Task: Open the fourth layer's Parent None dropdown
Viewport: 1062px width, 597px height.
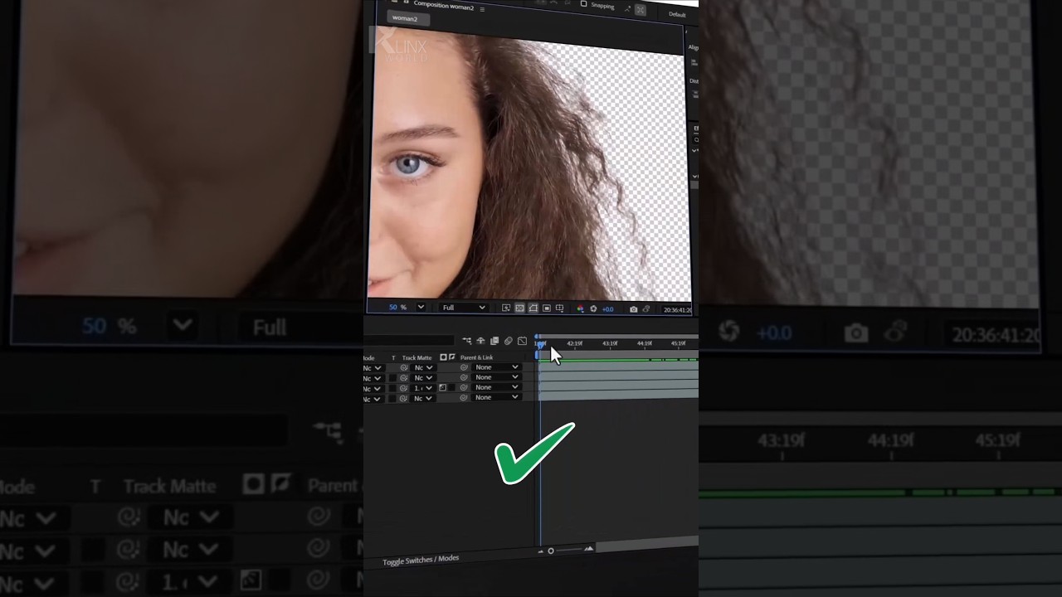Action: pyautogui.click(x=497, y=397)
